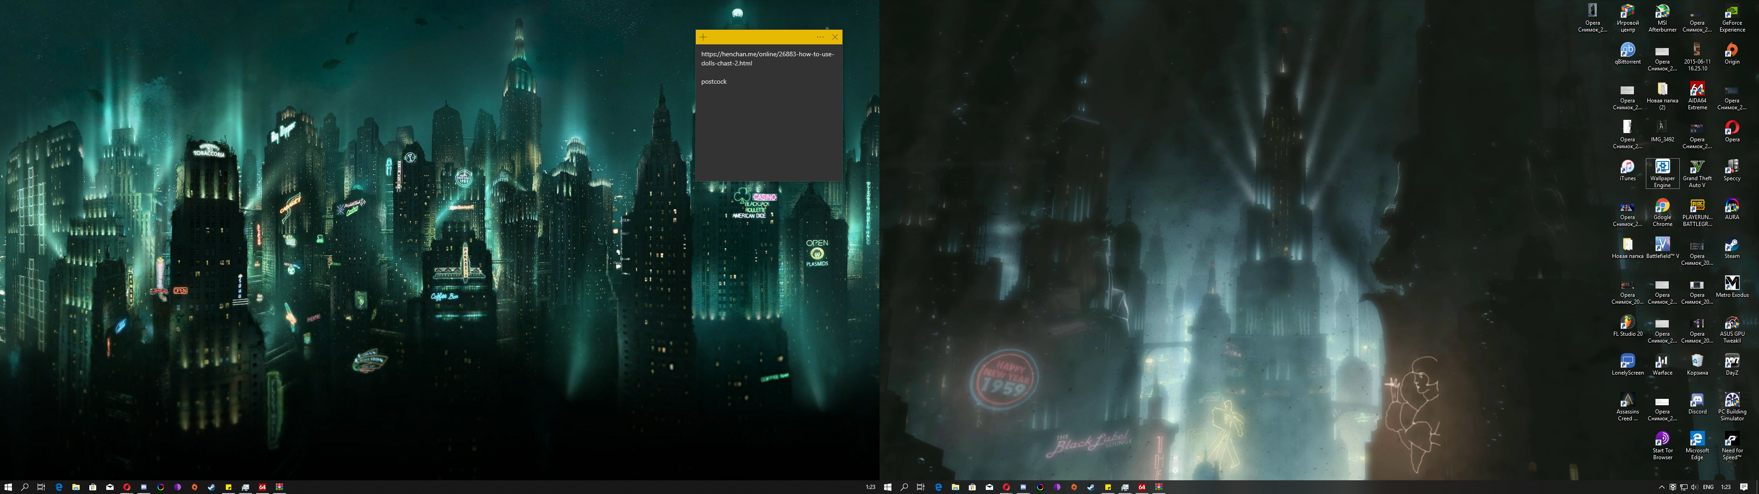The height and width of the screenshot is (494, 1759).
Task: Select Microsoft Edge desktop shortcut
Action: pos(1698,446)
